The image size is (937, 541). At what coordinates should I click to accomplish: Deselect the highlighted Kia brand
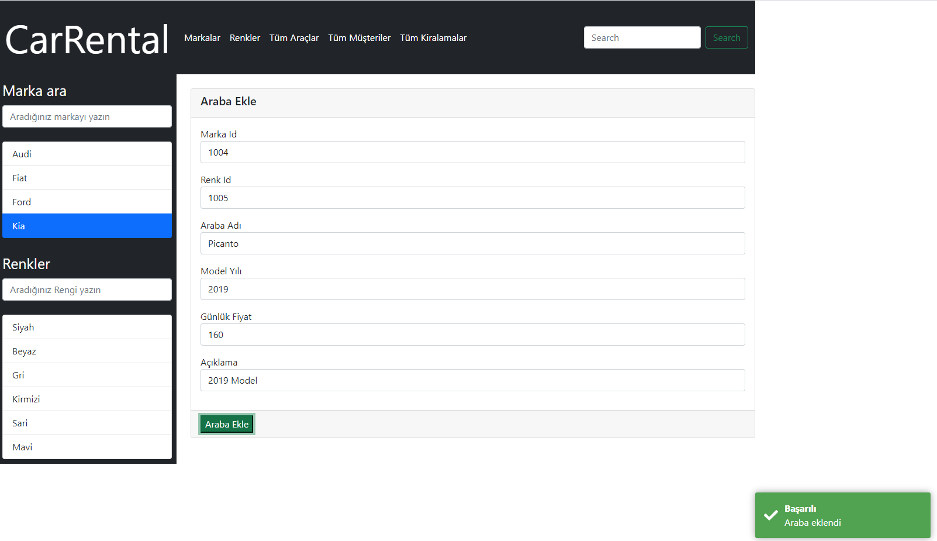coord(87,226)
